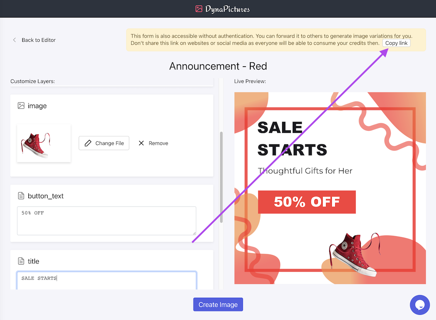Click the Announcement - Red heading
This screenshot has width=436, height=320.
(218, 66)
